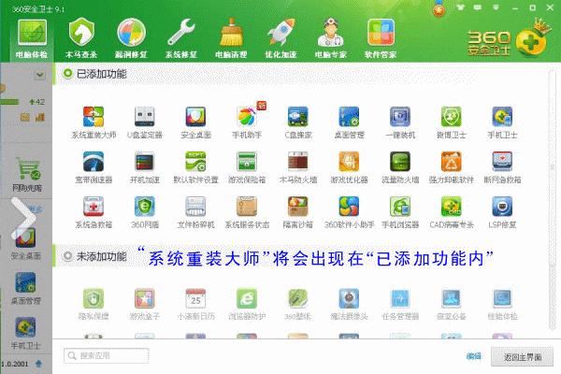
Task: Open the 优化加速 tab
Action: [280, 37]
